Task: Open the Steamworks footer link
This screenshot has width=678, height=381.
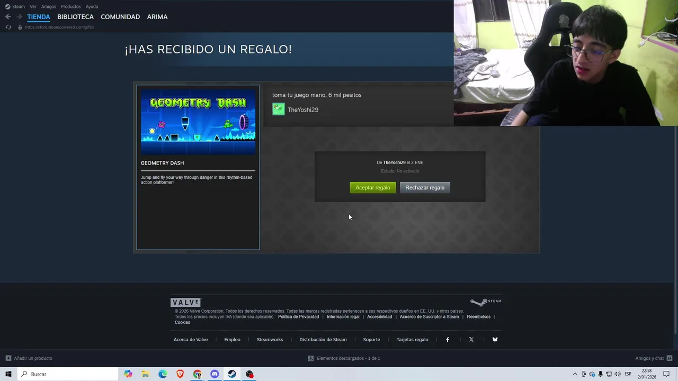Action: (x=270, y=340)
